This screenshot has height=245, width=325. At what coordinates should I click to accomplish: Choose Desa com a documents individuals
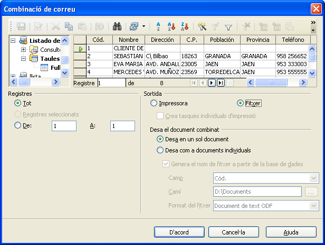161,150
